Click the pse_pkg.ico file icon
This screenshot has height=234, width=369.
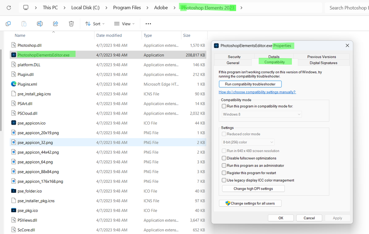14,210
